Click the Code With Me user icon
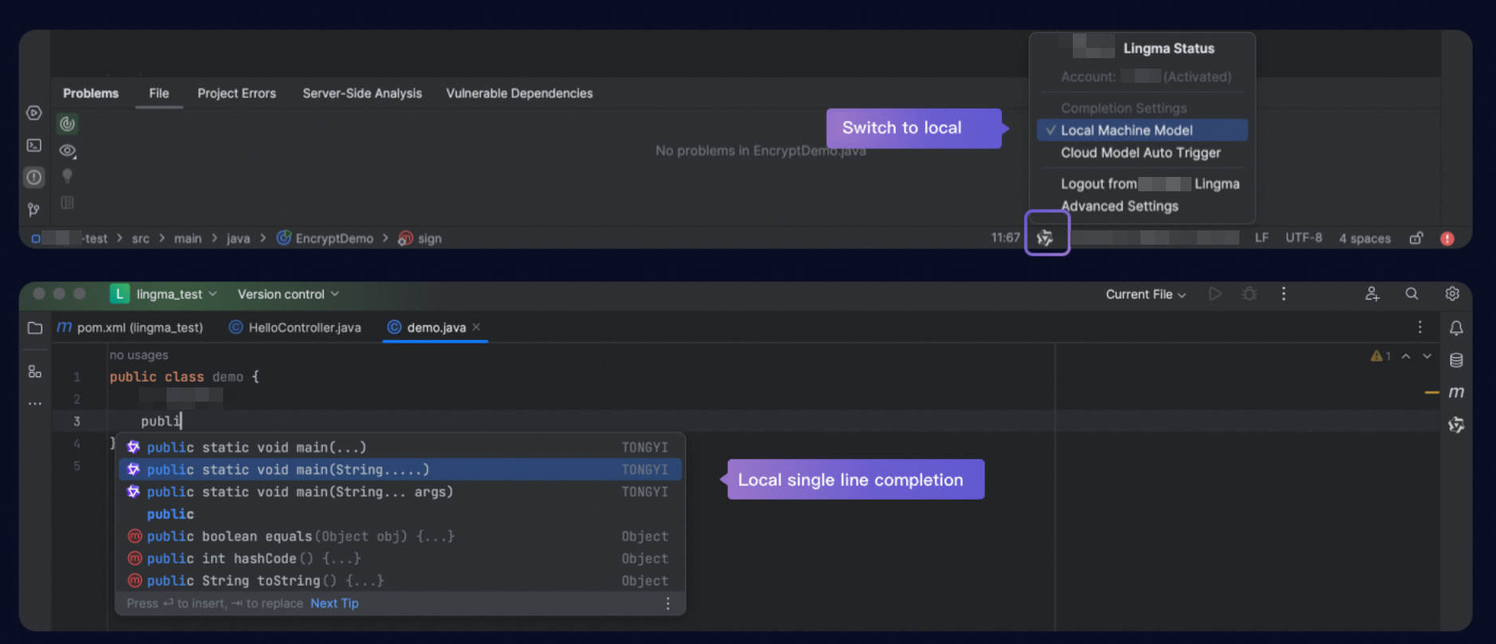The image size is (1496, 644). pos(1372,294)
